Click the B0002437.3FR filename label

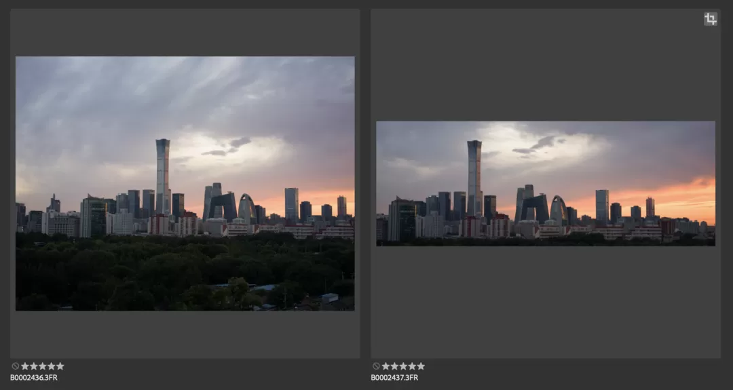click(x=394, y=378)
